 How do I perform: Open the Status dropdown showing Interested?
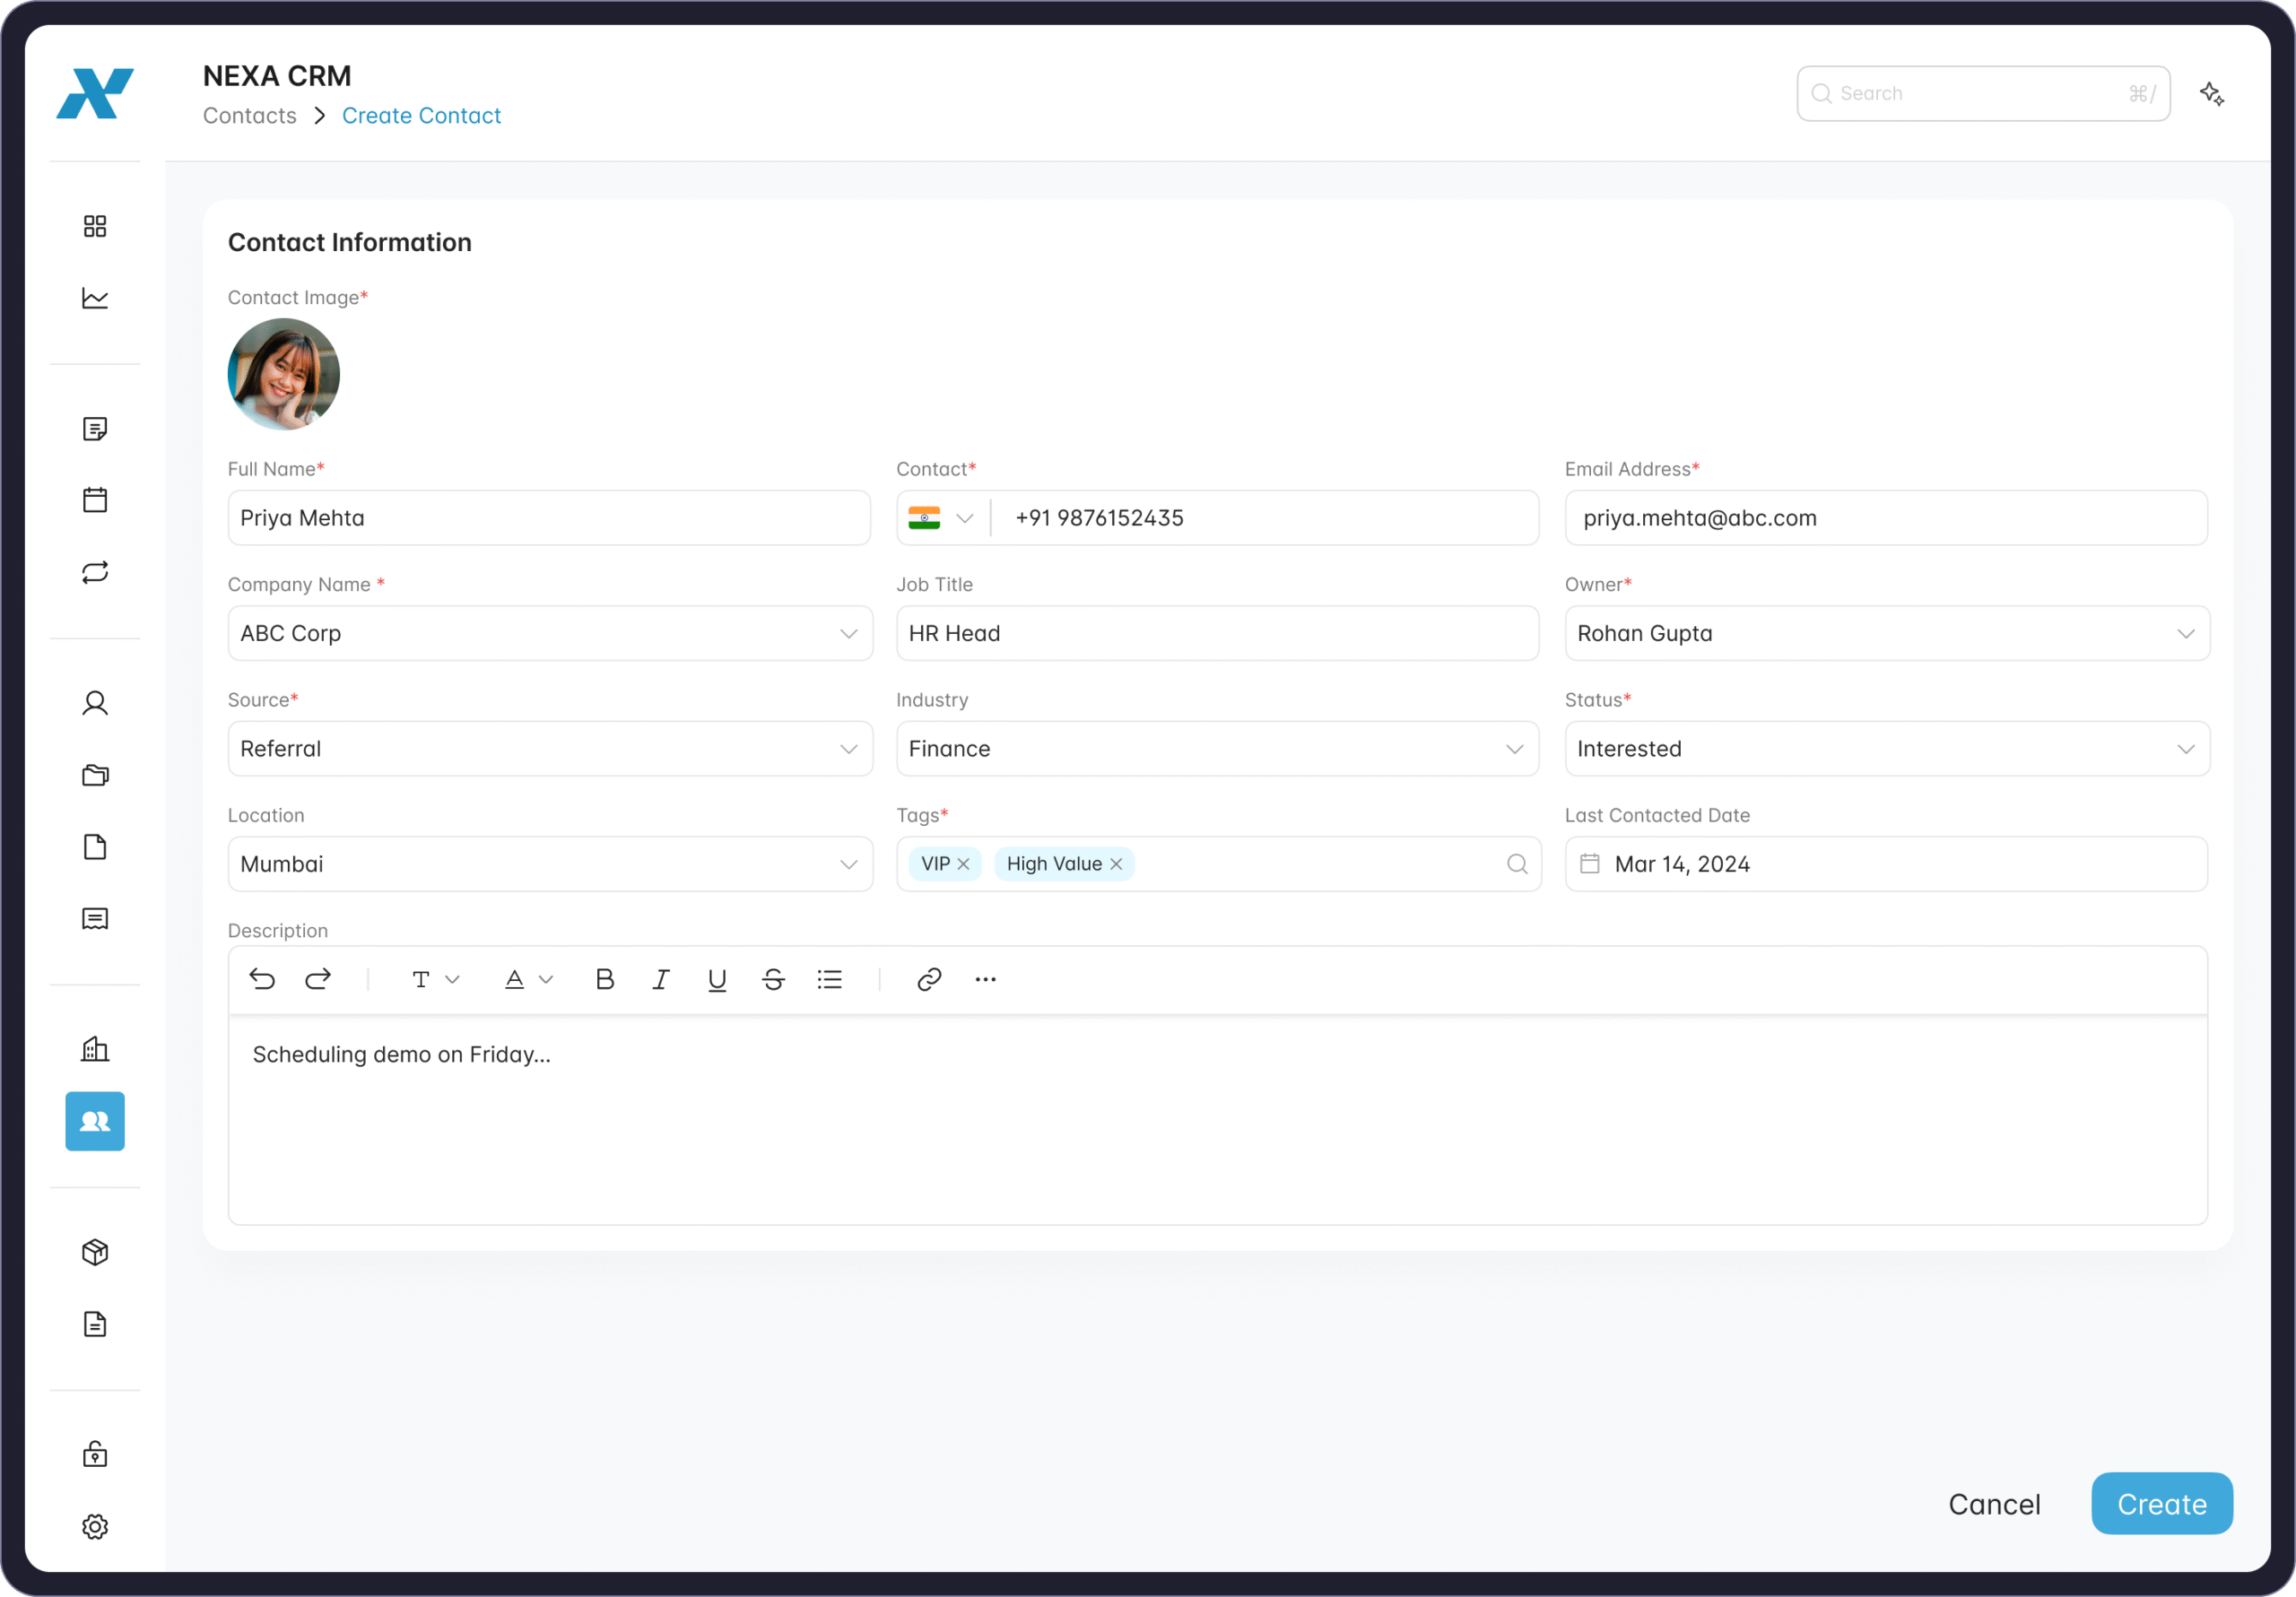pyautogui.click(x=2185, y=749)
